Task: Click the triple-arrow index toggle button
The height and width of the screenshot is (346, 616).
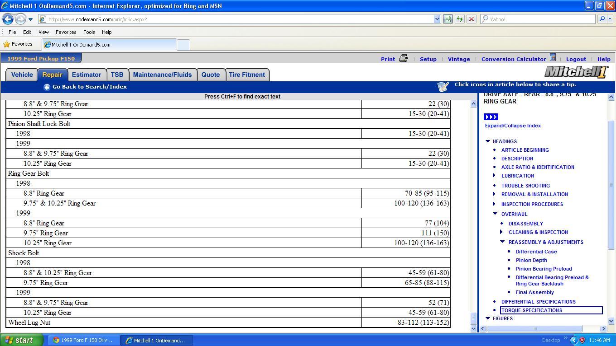Action: point(491,117)
